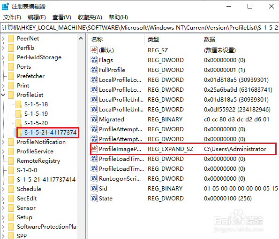Expand the Print key
This screenshot has height=239, width=279.
click(x=3, y=86)
